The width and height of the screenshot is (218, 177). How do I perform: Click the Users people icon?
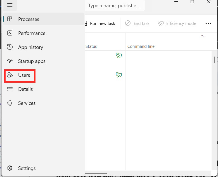tap(10, 75)
